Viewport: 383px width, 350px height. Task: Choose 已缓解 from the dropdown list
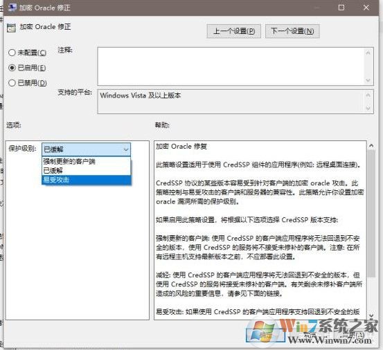[x=86, y=170]
